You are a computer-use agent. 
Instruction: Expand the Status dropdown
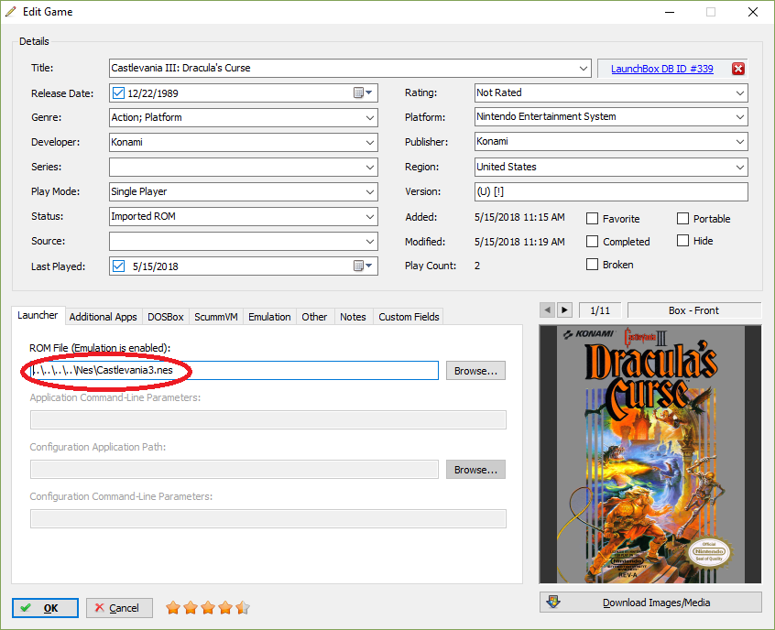point(370,216)
